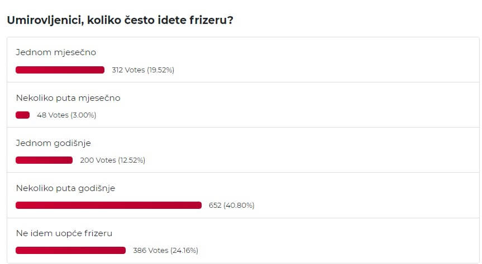Select the 'Jednom mjesečno' option label
The height and width of the screenshot is (264, 482).
pyautogui.click(x=56, y=52)
